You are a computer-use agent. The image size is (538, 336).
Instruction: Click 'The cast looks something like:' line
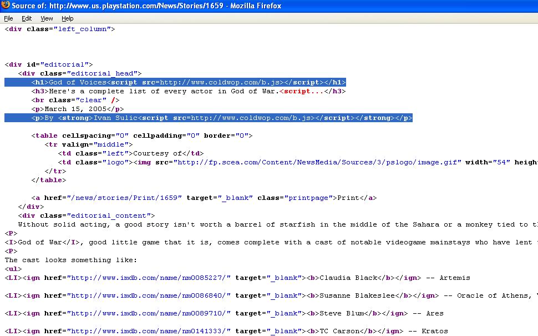click(x=70, y=260)
